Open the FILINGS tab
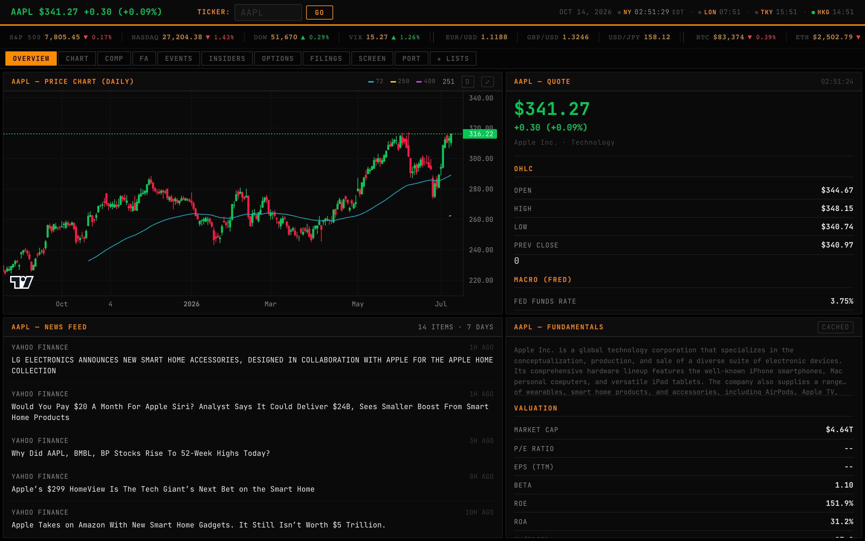Image resolution: width=865 pixels, height=541 pixels. 326,59
